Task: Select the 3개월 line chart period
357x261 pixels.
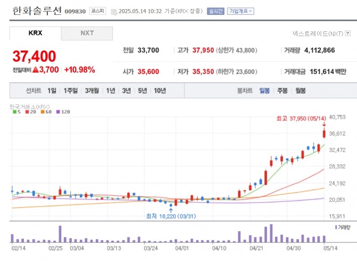Action: coord(92,91)
